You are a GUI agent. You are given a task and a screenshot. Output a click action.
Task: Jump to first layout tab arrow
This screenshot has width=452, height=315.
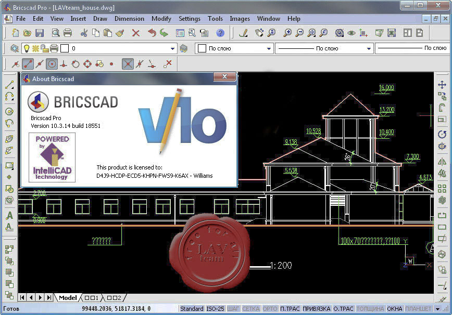pos(22,297)
